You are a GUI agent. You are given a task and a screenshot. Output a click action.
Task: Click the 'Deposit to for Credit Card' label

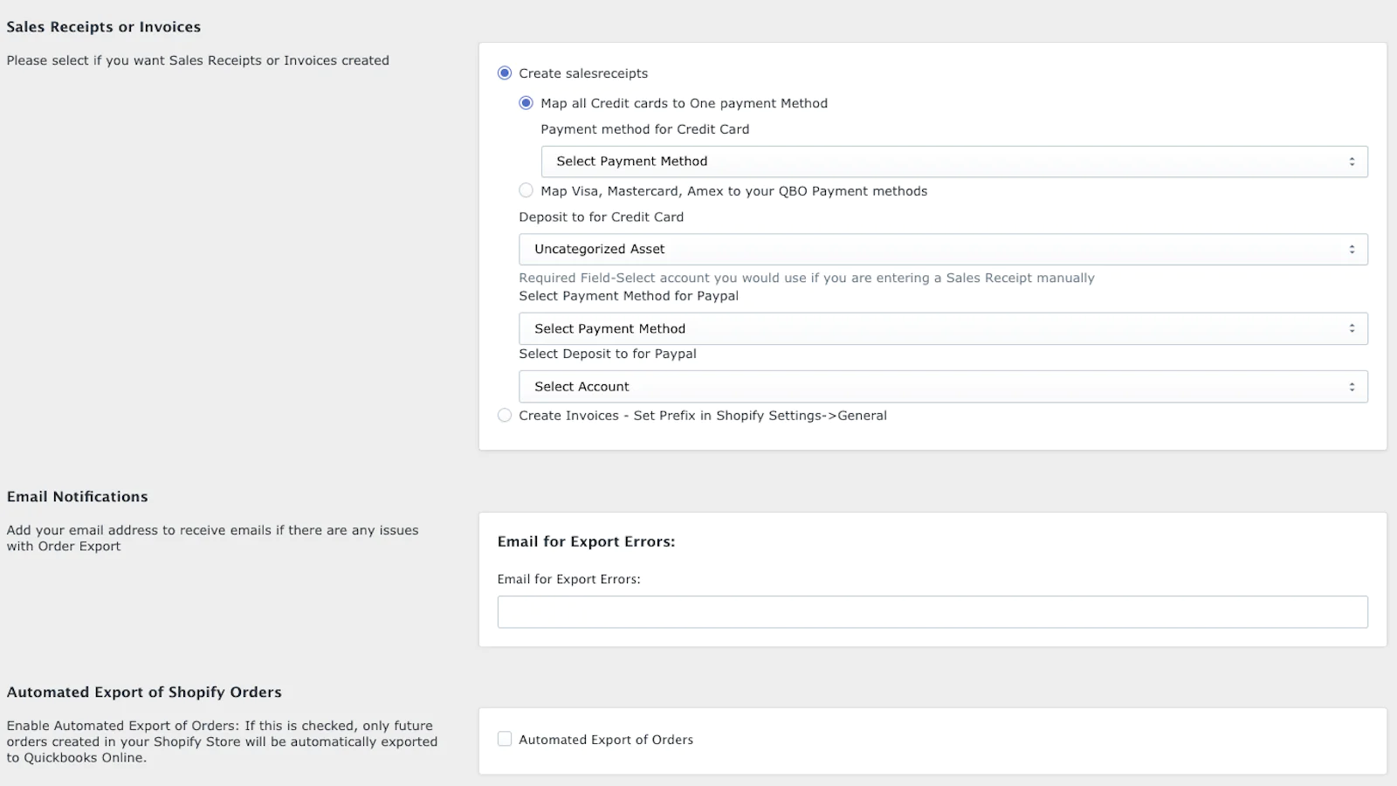coord(602,217)
